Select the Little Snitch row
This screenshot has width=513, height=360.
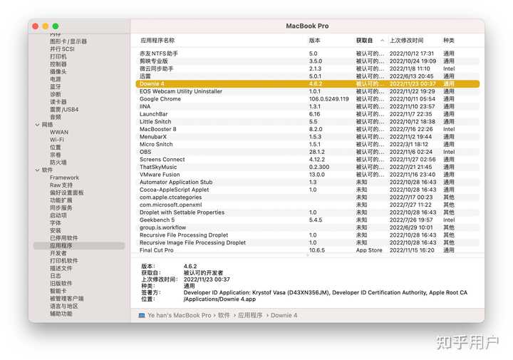308,121
